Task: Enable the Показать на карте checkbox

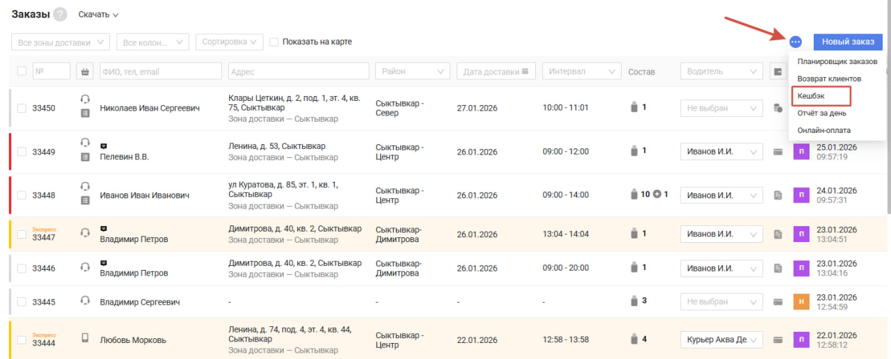Action: point(274,42)
